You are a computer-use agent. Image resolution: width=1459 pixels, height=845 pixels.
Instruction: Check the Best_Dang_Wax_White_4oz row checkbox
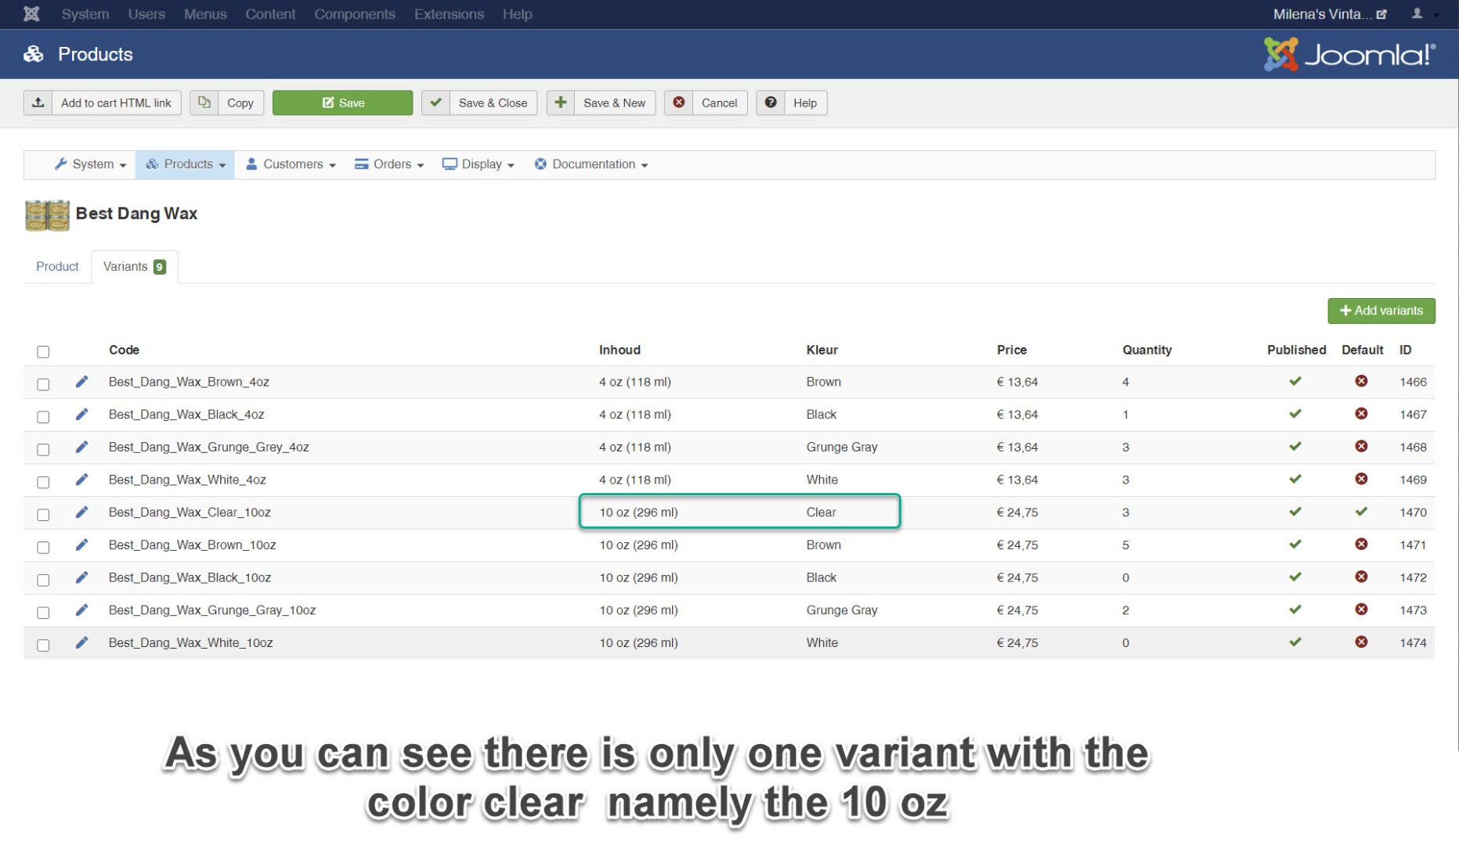click(43, 482)
